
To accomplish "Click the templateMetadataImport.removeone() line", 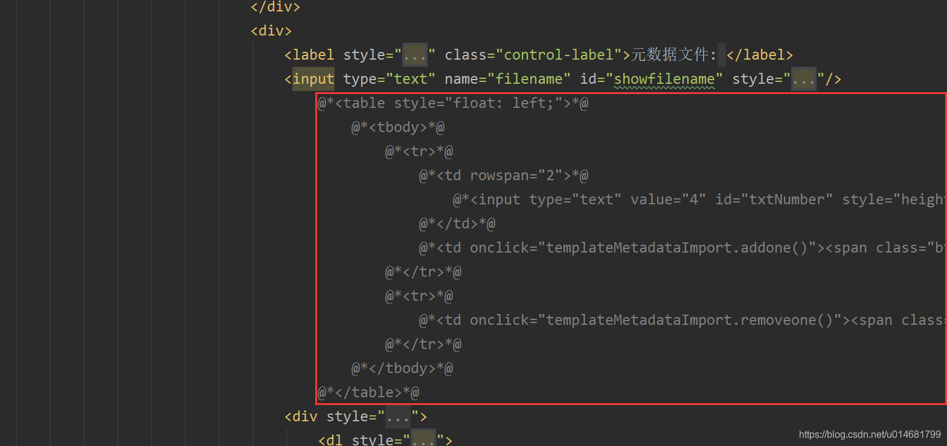I will click(682, 320).
